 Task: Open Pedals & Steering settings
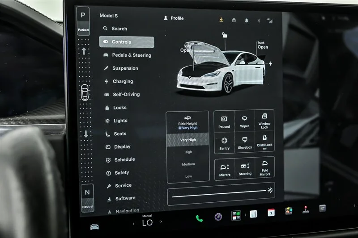128,55
